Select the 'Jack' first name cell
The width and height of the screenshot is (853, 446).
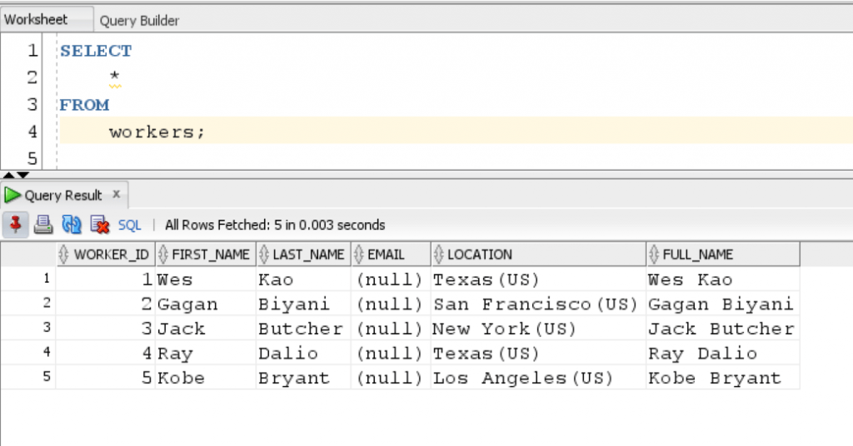[206, 328]
